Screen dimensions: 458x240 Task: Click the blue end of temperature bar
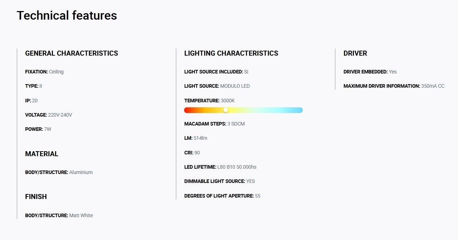(300, 110)
